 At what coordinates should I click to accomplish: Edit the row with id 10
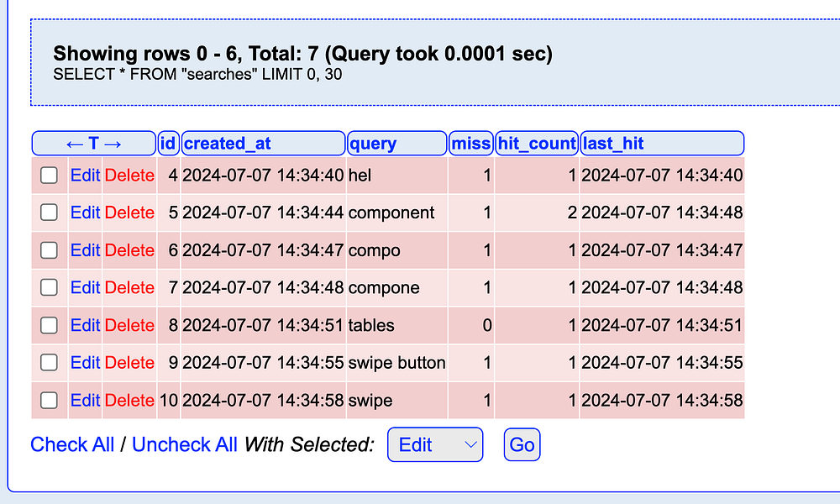pos(85,400)
